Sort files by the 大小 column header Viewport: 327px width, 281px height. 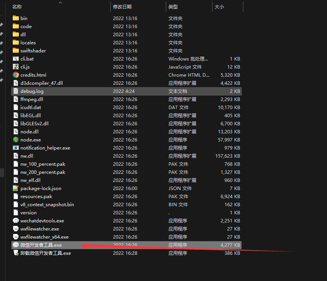click(219, 7)
